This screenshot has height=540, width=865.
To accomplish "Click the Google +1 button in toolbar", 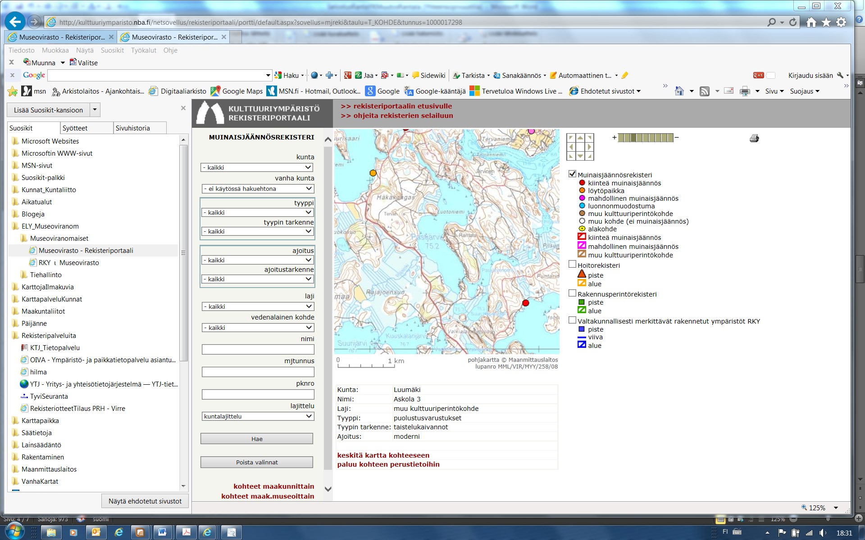I will pyautogui.click(x=758, y=75).
